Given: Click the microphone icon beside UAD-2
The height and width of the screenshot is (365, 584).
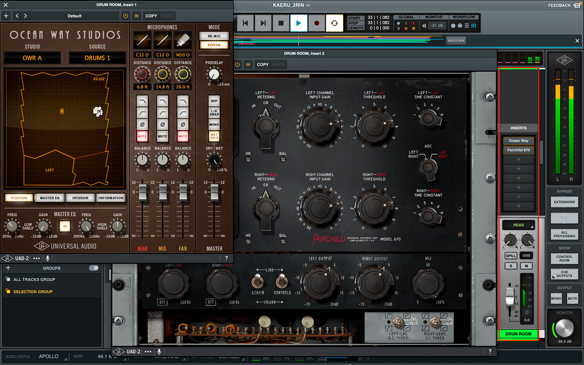Looking at the screenshot, I should point(47,258).
